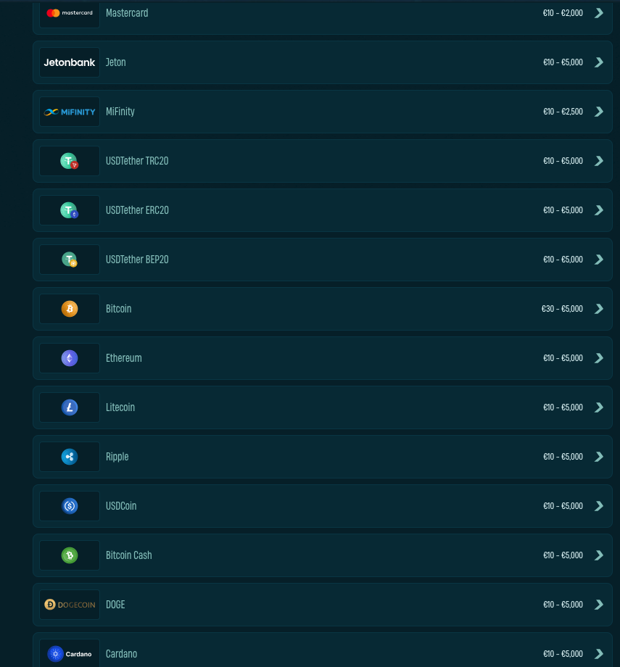Viewport: 620px width, 667px height.
Task: Click the orange Bitcoin coin icon
Action: click(x=70, y=309)
